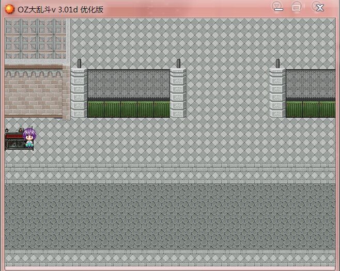Close the OZ大乱斗 game window
This screenshot has width=340, height=271.
point(318,6)
